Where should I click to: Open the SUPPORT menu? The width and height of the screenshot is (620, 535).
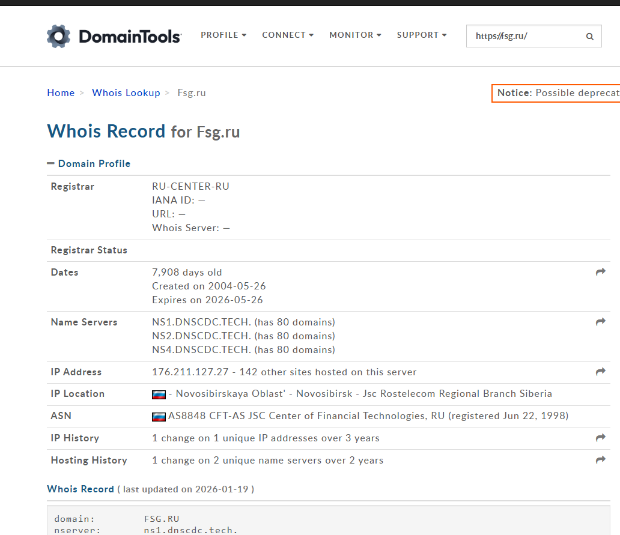coord(422,35)
